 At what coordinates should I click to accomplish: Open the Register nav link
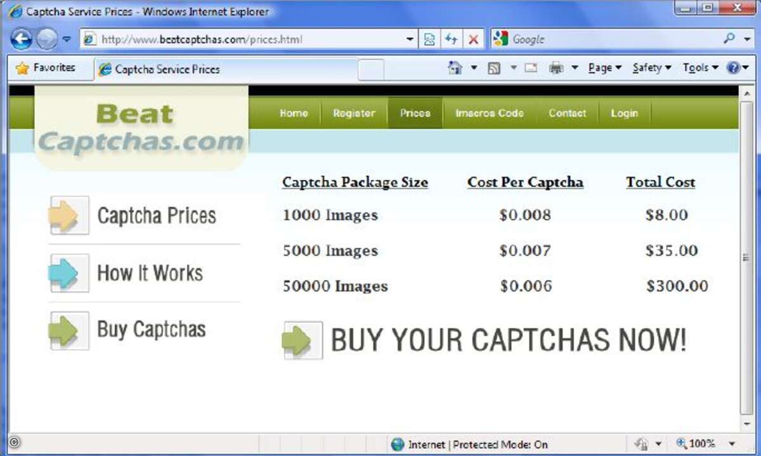354,113
